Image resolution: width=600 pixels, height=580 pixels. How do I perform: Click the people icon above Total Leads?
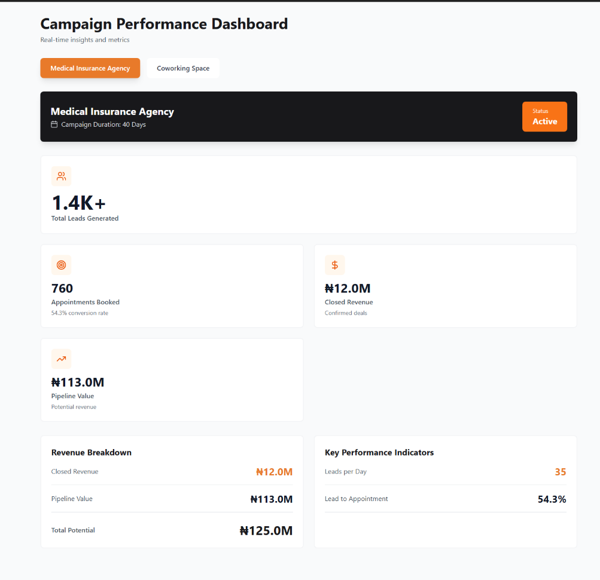[x=61, y=176]
